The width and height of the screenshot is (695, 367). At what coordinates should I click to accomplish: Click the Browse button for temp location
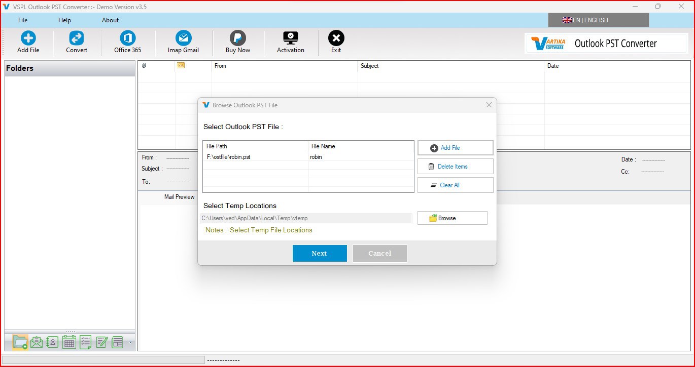(452, 218)
